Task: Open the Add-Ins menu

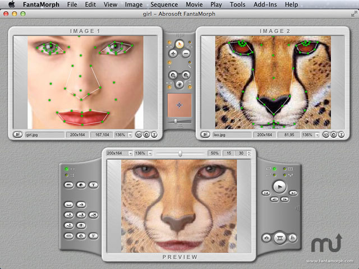Action: pos(265,4)
